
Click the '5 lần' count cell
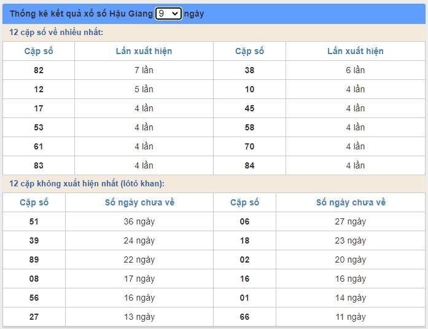pyautogui.click(x=144, y=89)
